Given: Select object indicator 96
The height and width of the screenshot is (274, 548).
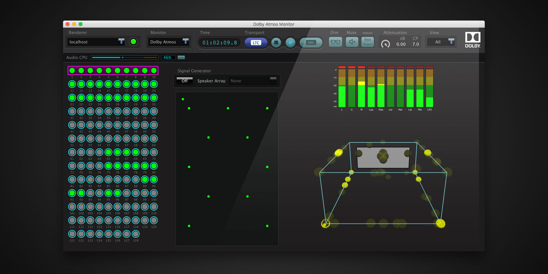Looking at the screenshot, I should (117, 193).
